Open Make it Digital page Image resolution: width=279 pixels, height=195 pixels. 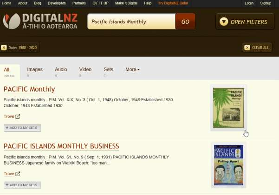coord(126,3)
